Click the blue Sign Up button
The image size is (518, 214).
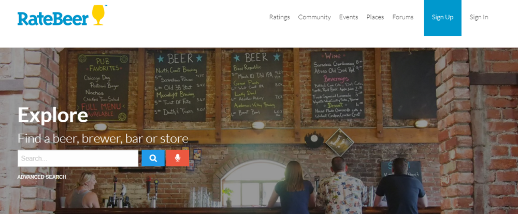pyautogui.click(x=443, y=18)
